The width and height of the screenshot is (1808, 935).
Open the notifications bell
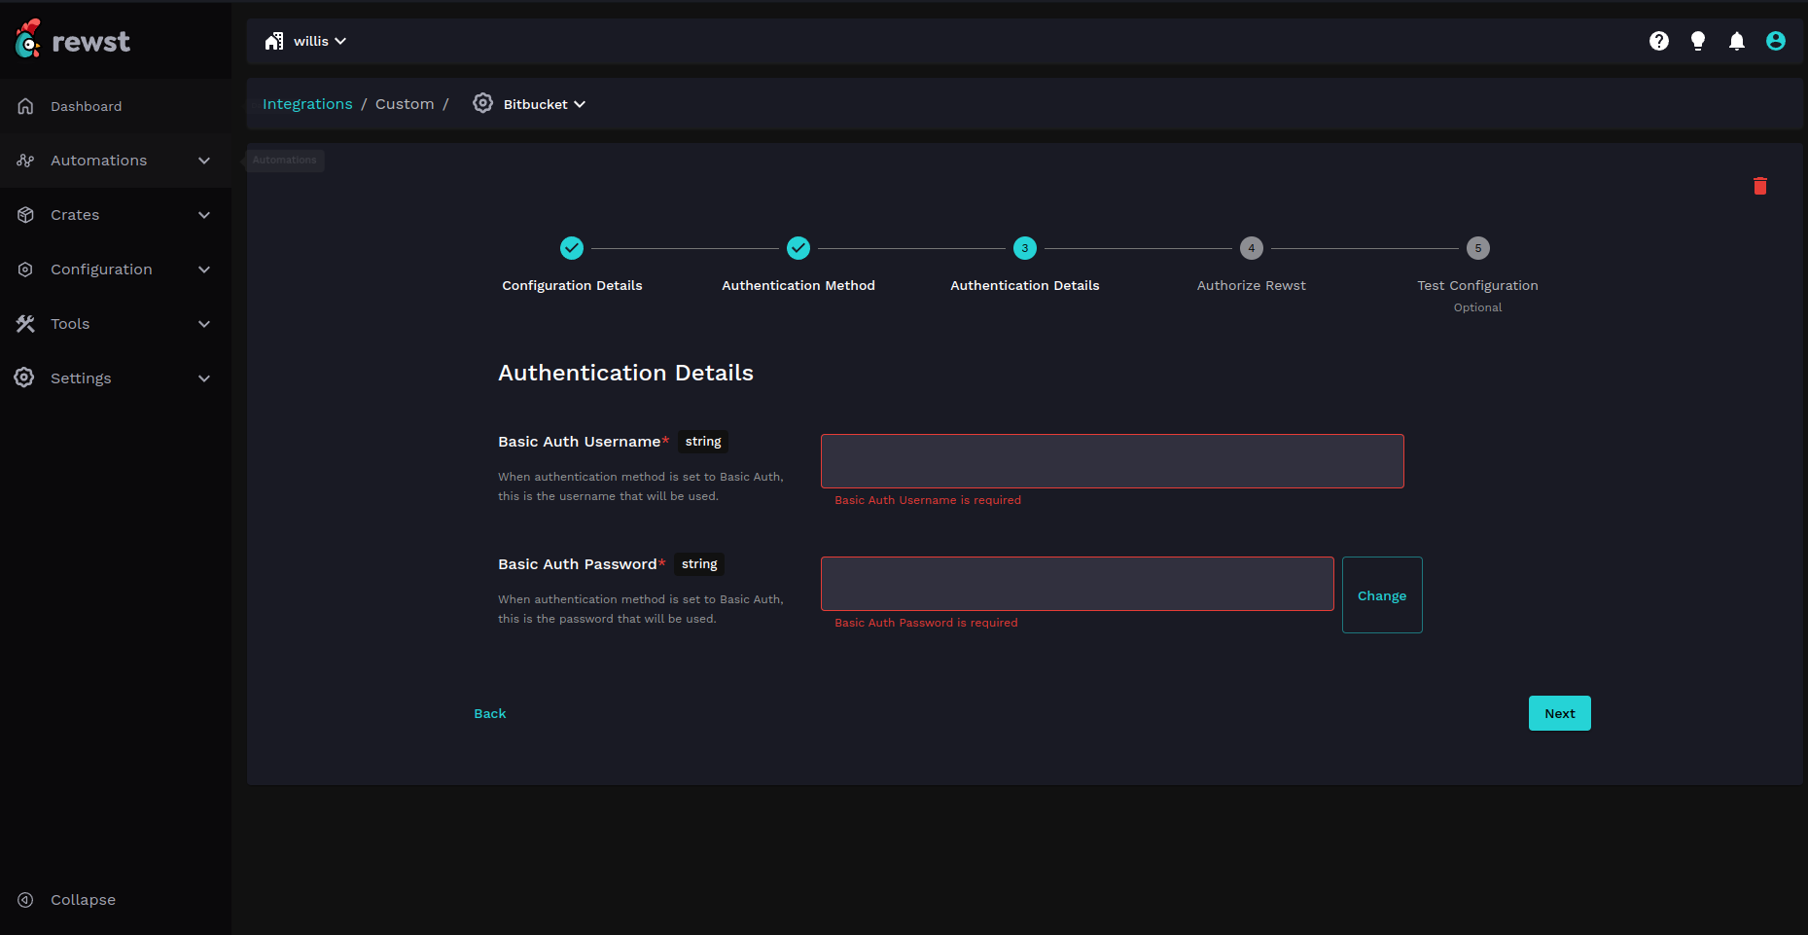click(1736, 41)
